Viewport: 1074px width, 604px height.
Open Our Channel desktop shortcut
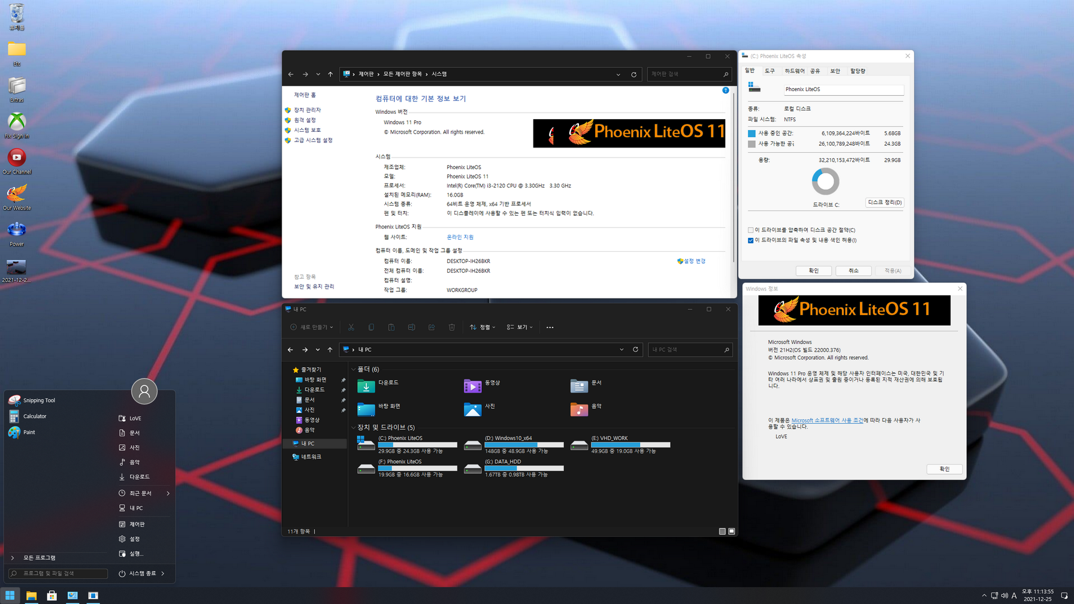pyautogui.click(x=17, y=162)
